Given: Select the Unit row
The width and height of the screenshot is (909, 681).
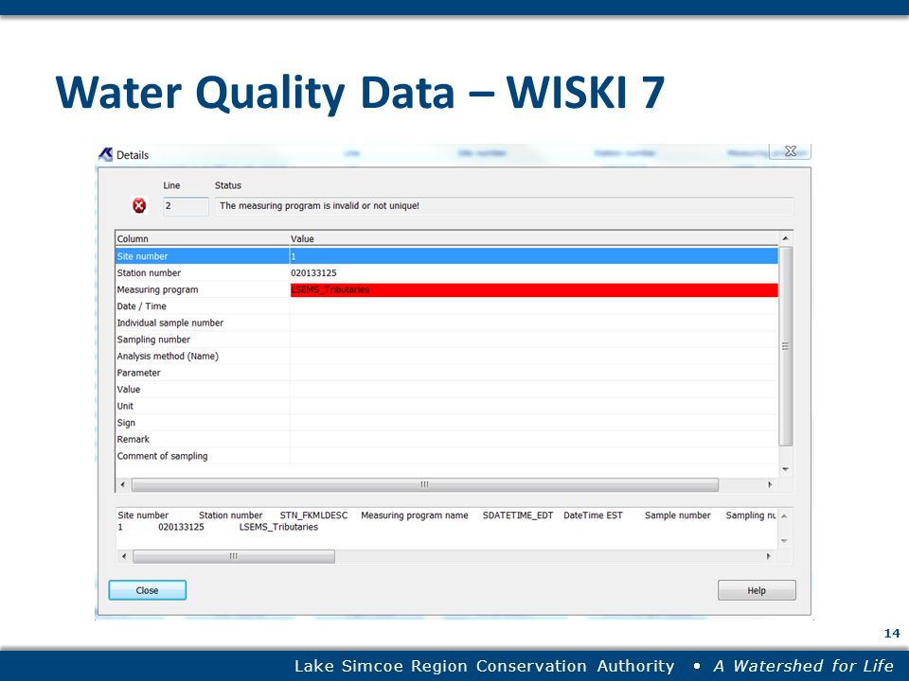Looking at the screenshot, I should 446,406.
